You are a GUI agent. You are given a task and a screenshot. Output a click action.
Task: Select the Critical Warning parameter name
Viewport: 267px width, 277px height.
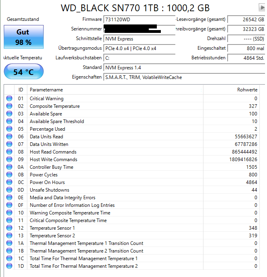(x=47, y=99)
